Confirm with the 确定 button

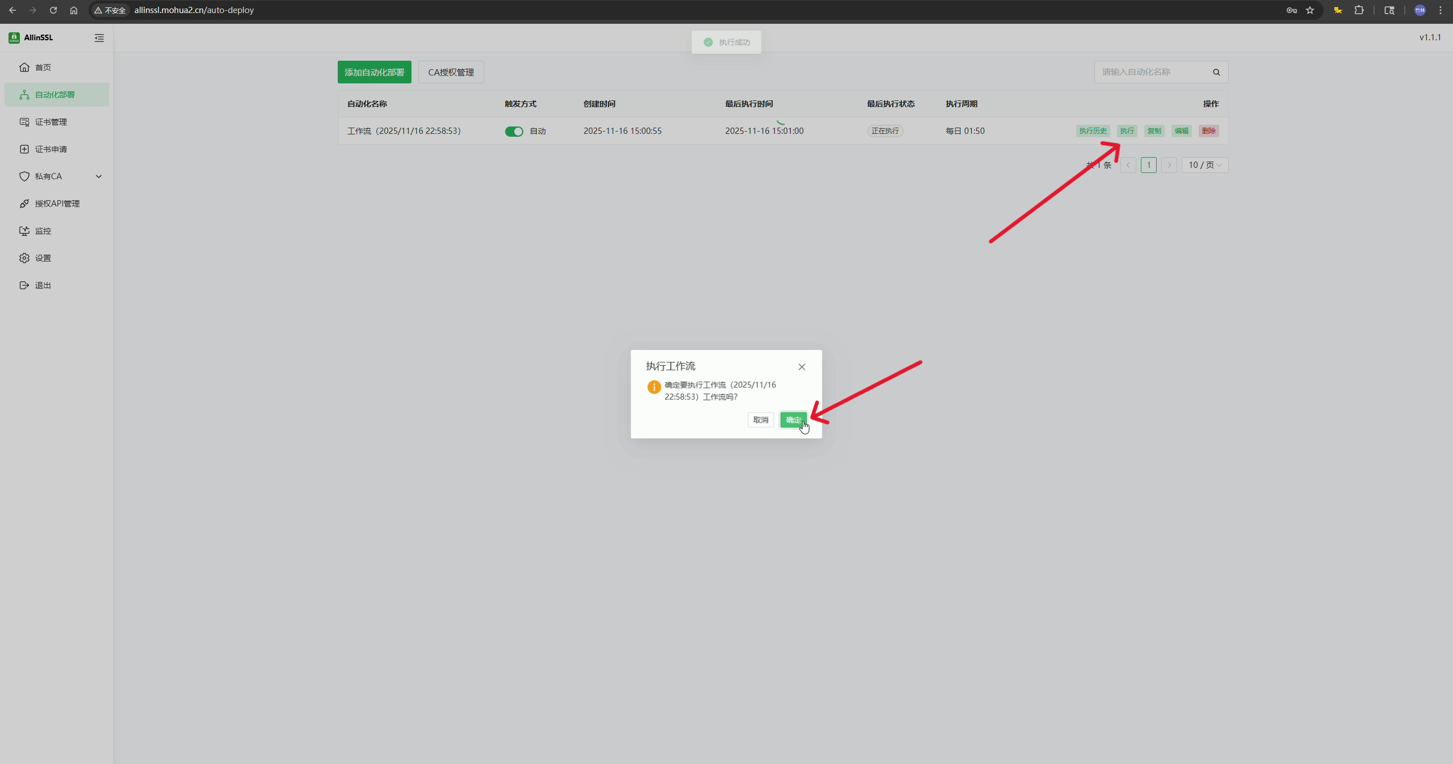(793, 420)
